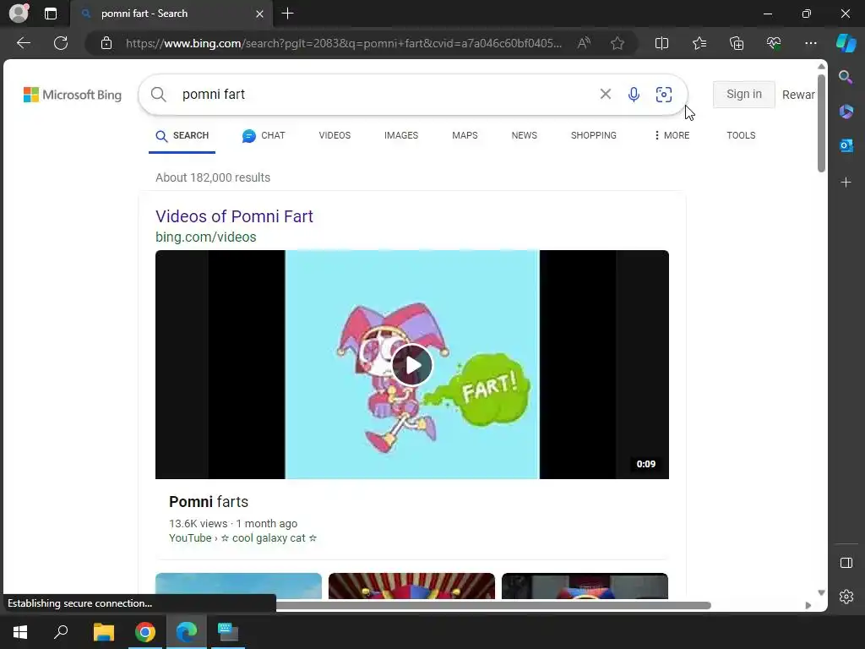This screenshot has height=649, width=865.
Task: Click '13.6K views · 1 month ago' text
Action: 233,524
